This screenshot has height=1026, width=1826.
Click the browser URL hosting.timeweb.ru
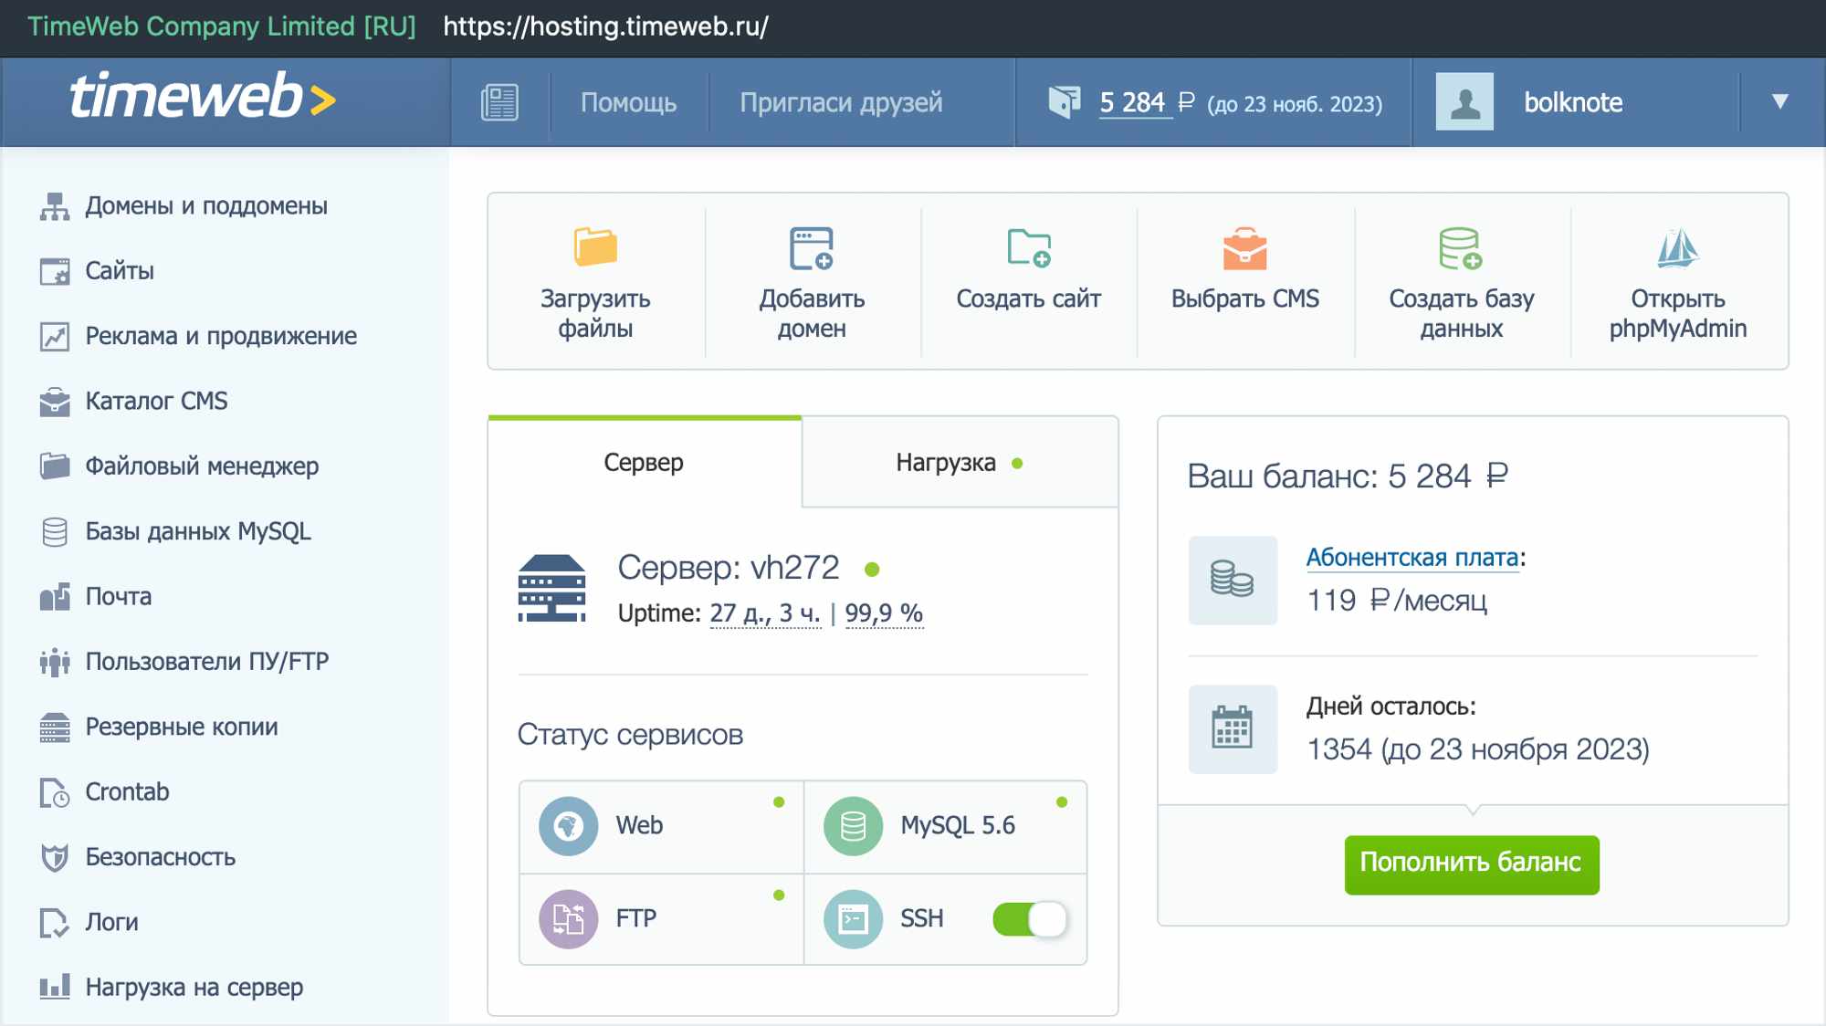point(605,26)
